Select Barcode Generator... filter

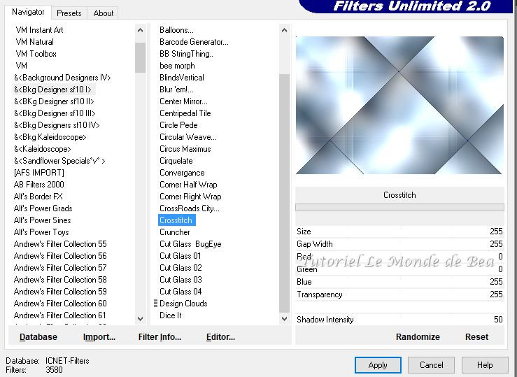(194, 42)
